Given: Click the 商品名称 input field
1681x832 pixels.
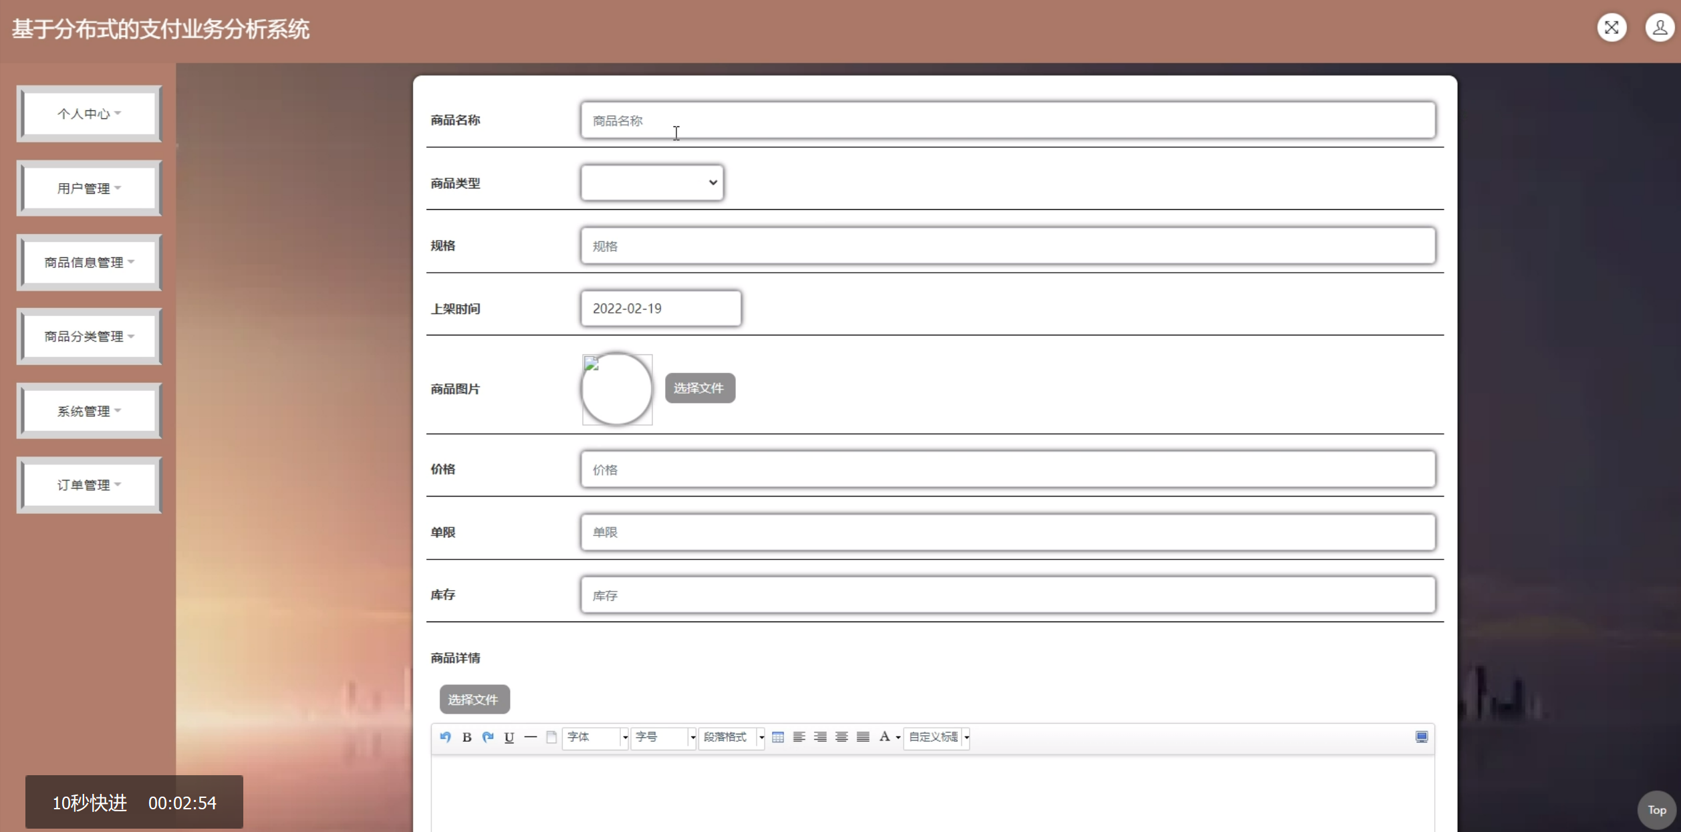Looking at the screenshot, I should pyautogui.click(x=1008, y=120).
